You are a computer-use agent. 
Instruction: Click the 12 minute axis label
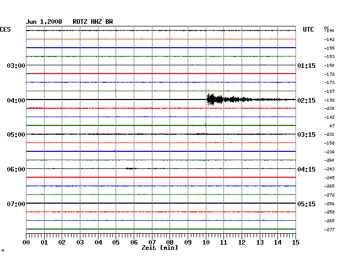click(x=242, y=242)
